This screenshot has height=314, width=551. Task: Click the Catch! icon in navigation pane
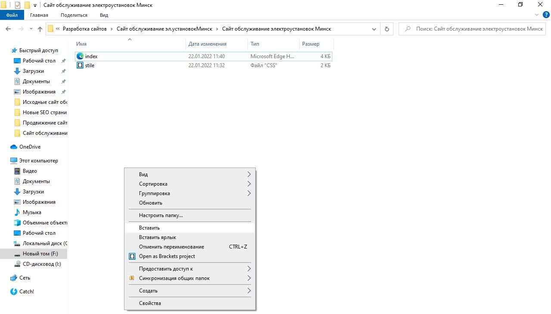[13, 292]
